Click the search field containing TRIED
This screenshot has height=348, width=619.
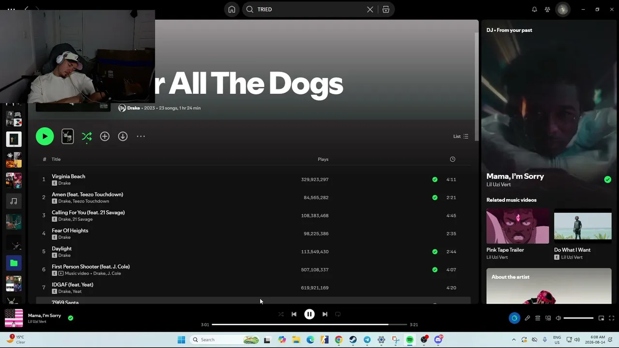coord(310,9)
